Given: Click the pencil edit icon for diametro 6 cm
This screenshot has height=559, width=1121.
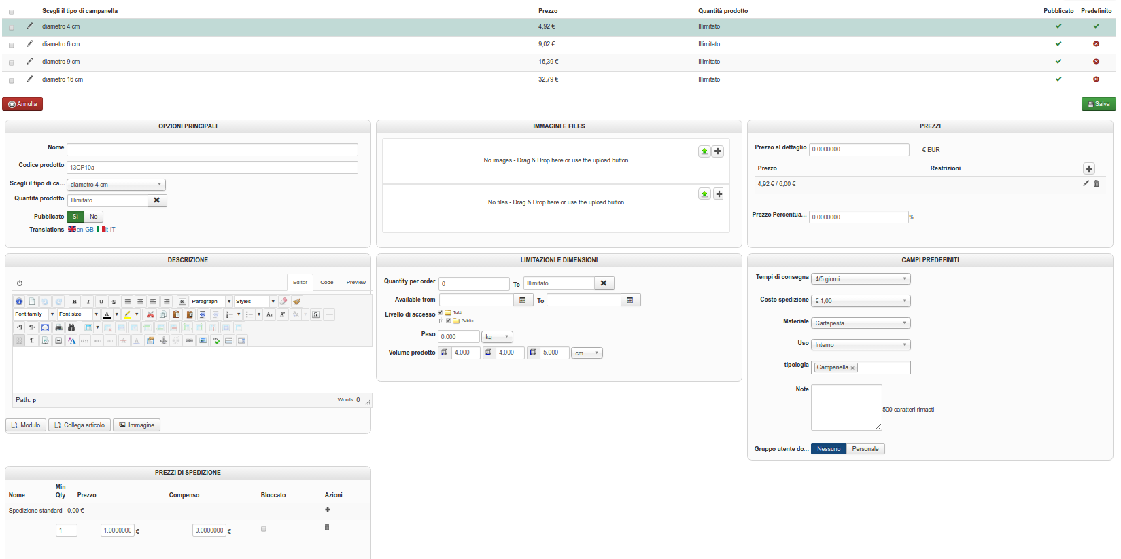Looking at the screenshot, I should click(29, 43).
